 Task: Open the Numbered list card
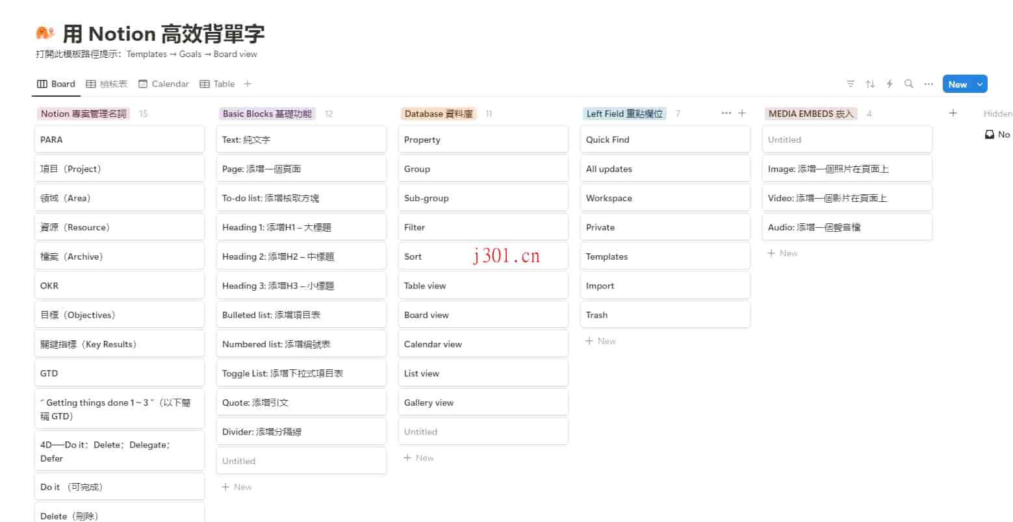[x=301, y=344]
